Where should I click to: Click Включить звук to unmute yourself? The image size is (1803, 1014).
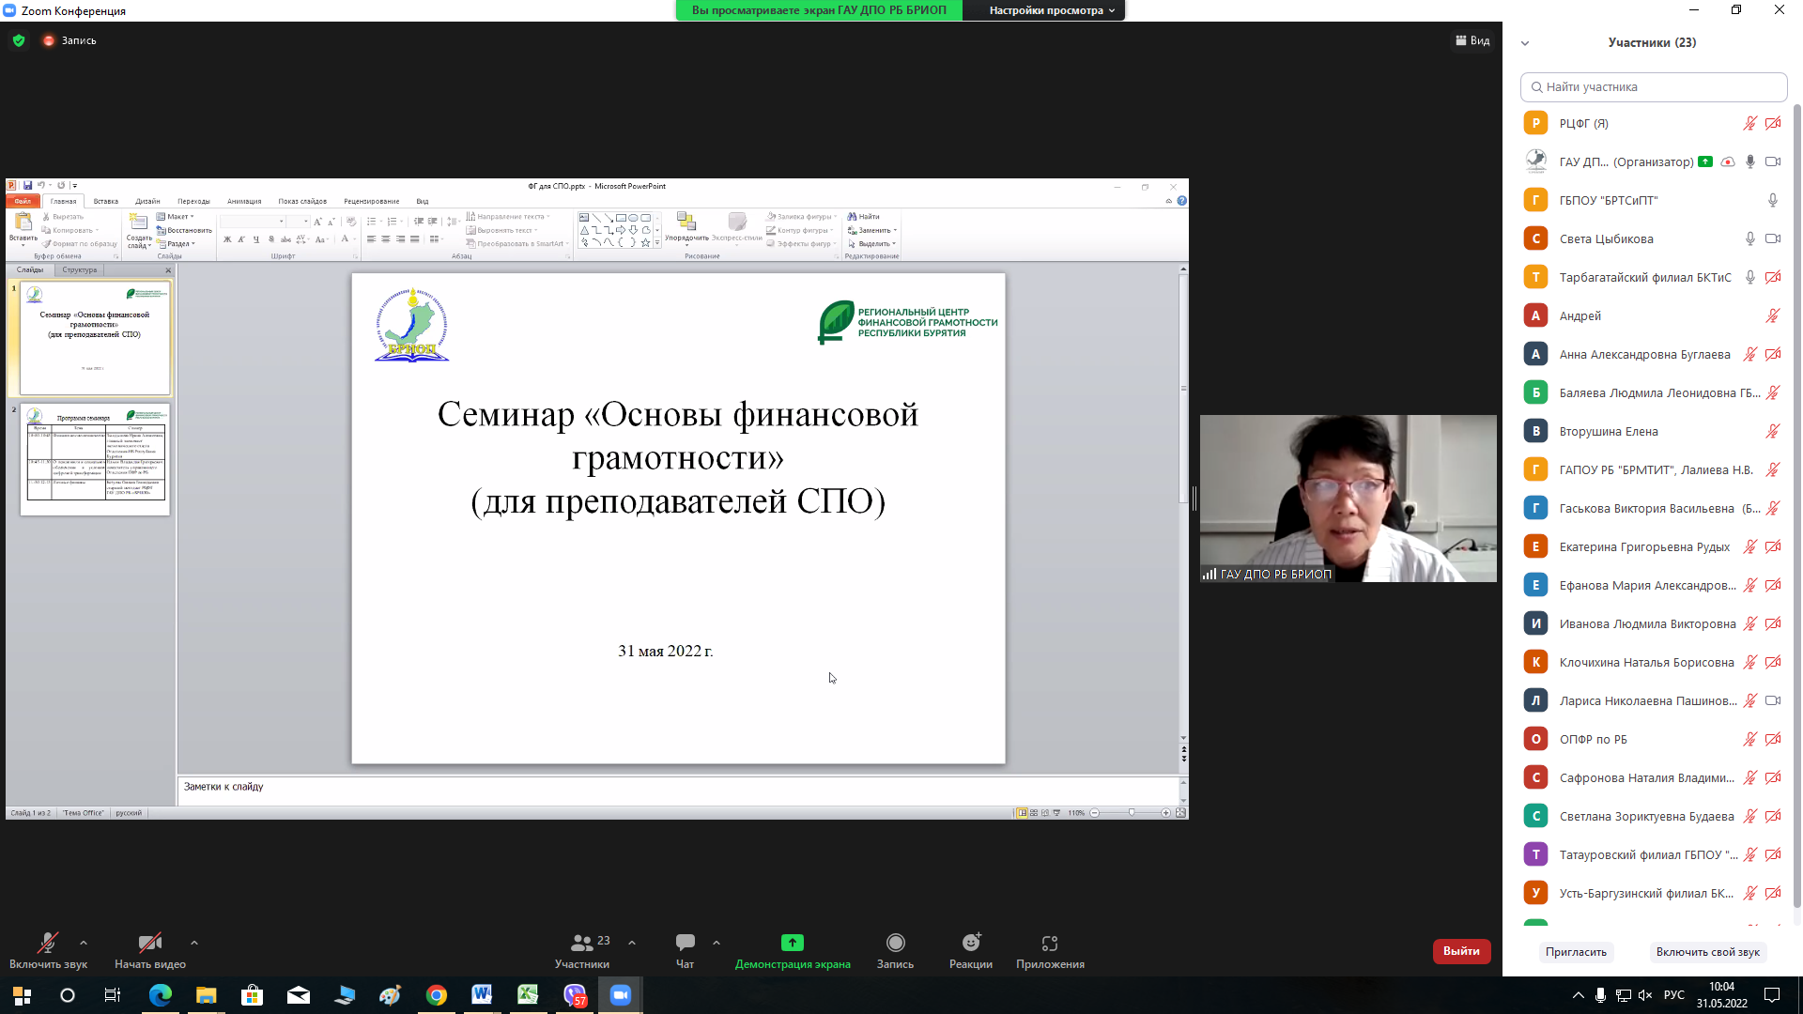[47, 950]
